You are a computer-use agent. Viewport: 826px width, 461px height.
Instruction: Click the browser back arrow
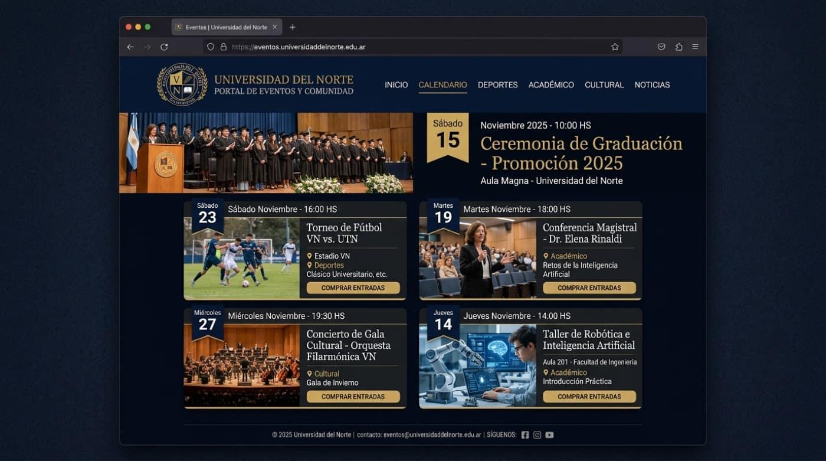[130, 47]
